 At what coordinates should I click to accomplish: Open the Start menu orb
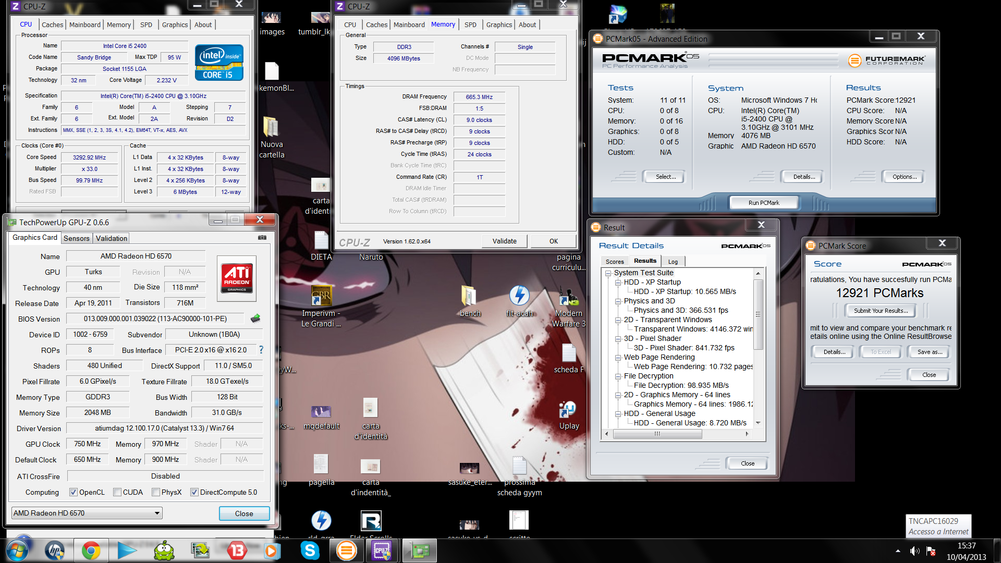click(17, 550)
